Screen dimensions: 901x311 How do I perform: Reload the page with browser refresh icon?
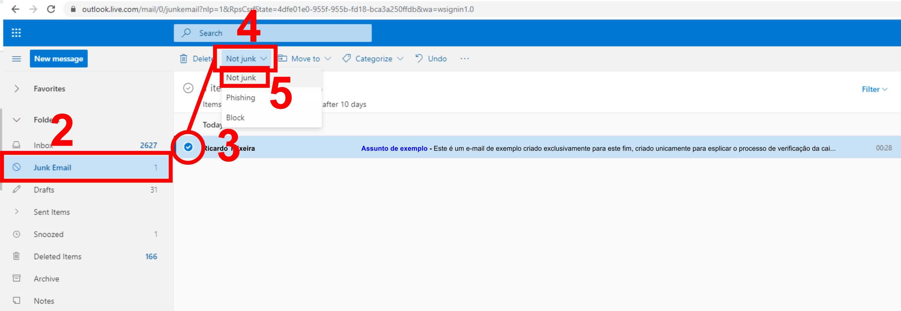tap(51, 9)
